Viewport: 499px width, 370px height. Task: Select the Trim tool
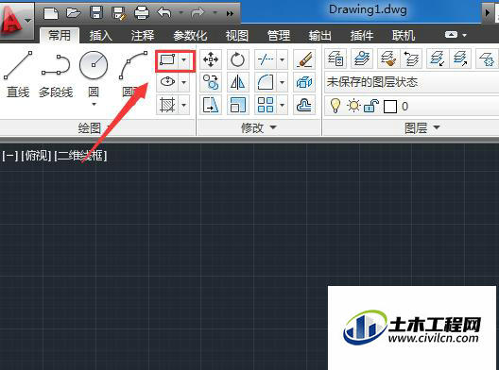(266, 59)
